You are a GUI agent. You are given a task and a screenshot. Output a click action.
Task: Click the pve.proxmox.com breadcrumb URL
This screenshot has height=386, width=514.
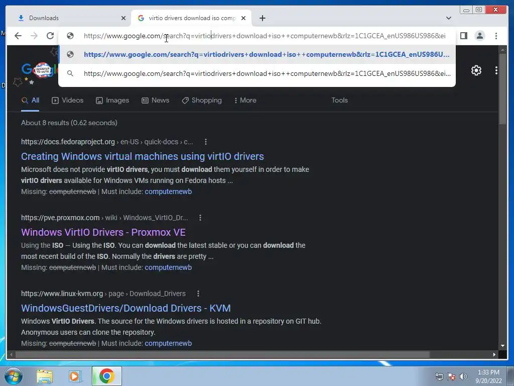(104, 218)
